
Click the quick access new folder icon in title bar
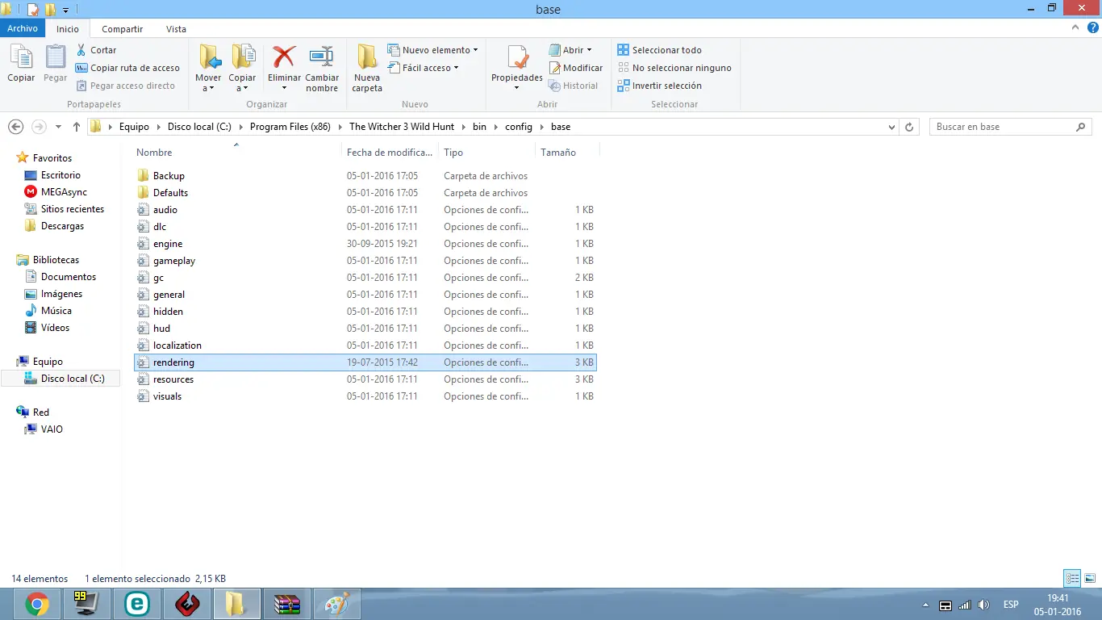click(x=50, y=10)
